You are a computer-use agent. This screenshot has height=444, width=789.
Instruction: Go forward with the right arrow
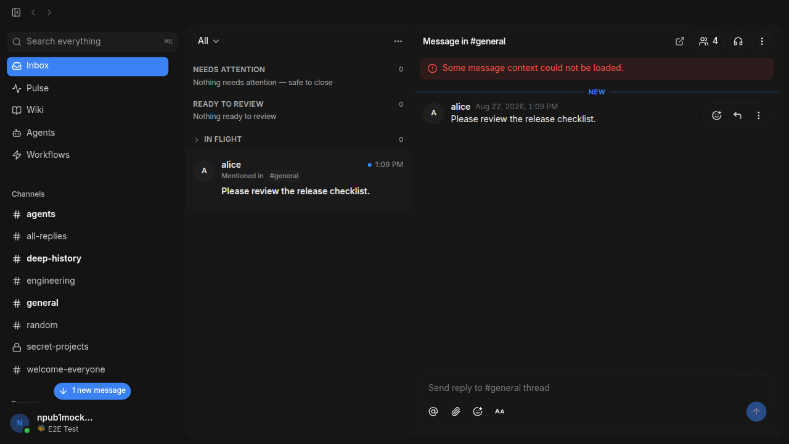point(49,12)
